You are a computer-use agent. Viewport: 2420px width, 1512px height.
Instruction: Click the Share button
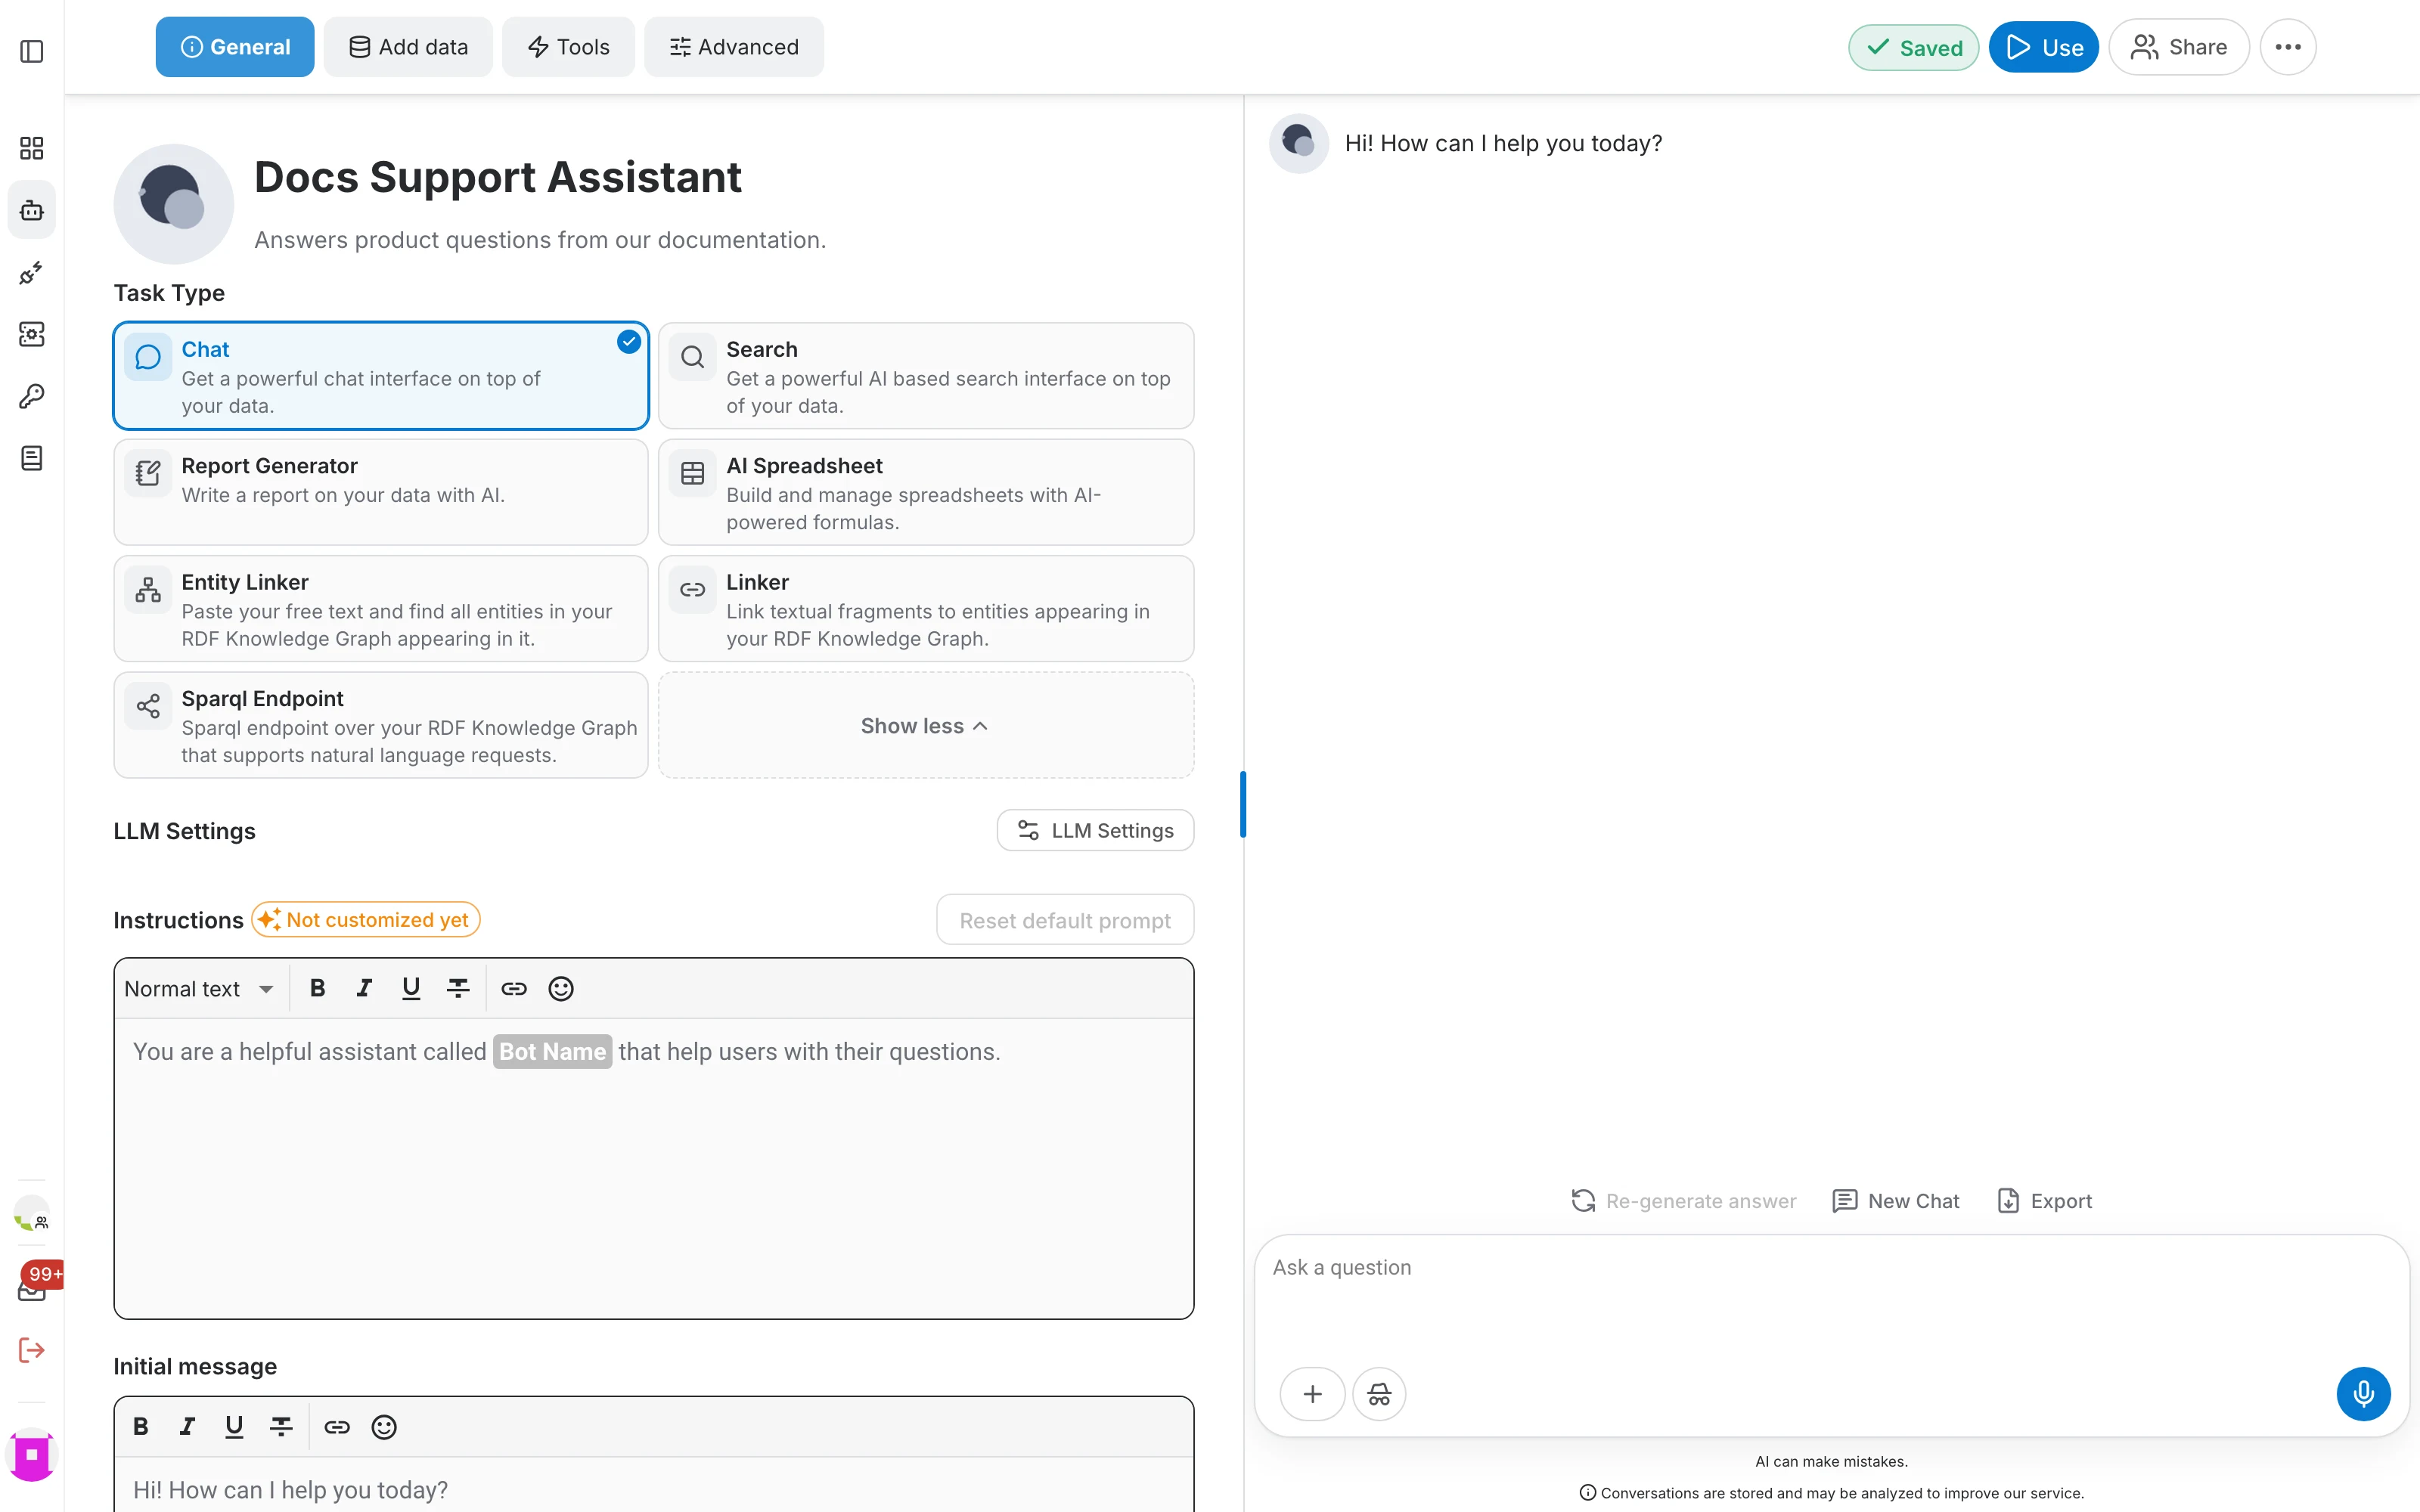(x=2179, y=47)
